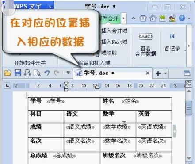Select table with move handle cross icon
Image resolution: width=195 pixels, height=164 pixels.
(x=26, y=95)
